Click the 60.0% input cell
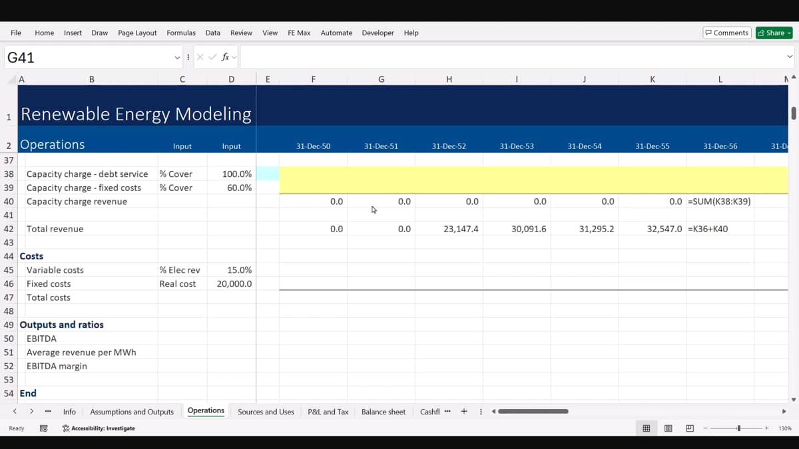Image resolution: width=799 pixels, height=449 pixels. (x=231, y=188)
